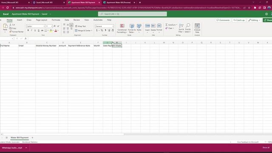Toggle align left
Viewport: 272px width, 153px height.
pyautogui.click(x=64, y=28)
